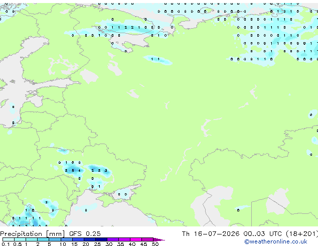The image size is (318, 246).
Task: Click legend swatch between 0.5 and 1
Action: [20, 239]
